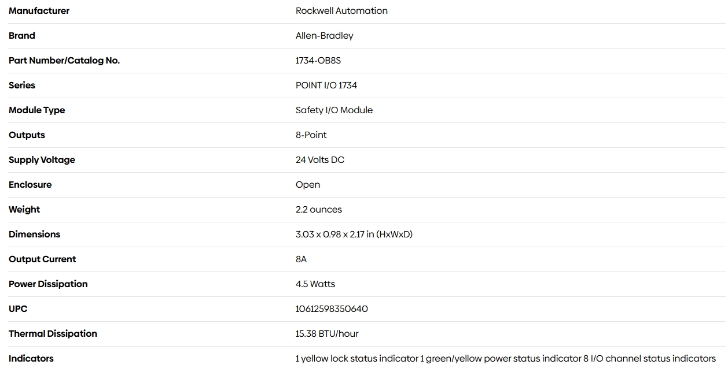Click the Thermal Dissipation row label
The image size is (728, 372).
(x=53, y=333)
